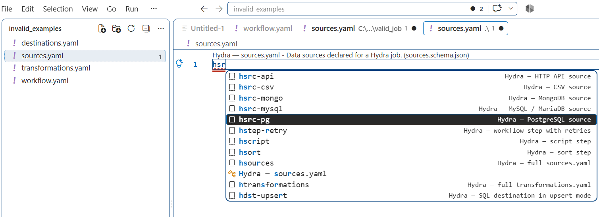Click the snippet icon beside hsort
This screenshot has height=217, width=599.
[x=232, y=152]
